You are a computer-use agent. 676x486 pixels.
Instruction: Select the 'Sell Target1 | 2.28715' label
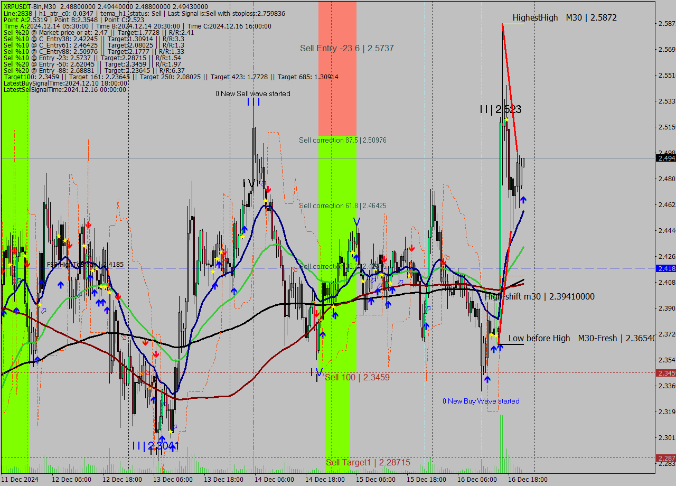(368, 462)
